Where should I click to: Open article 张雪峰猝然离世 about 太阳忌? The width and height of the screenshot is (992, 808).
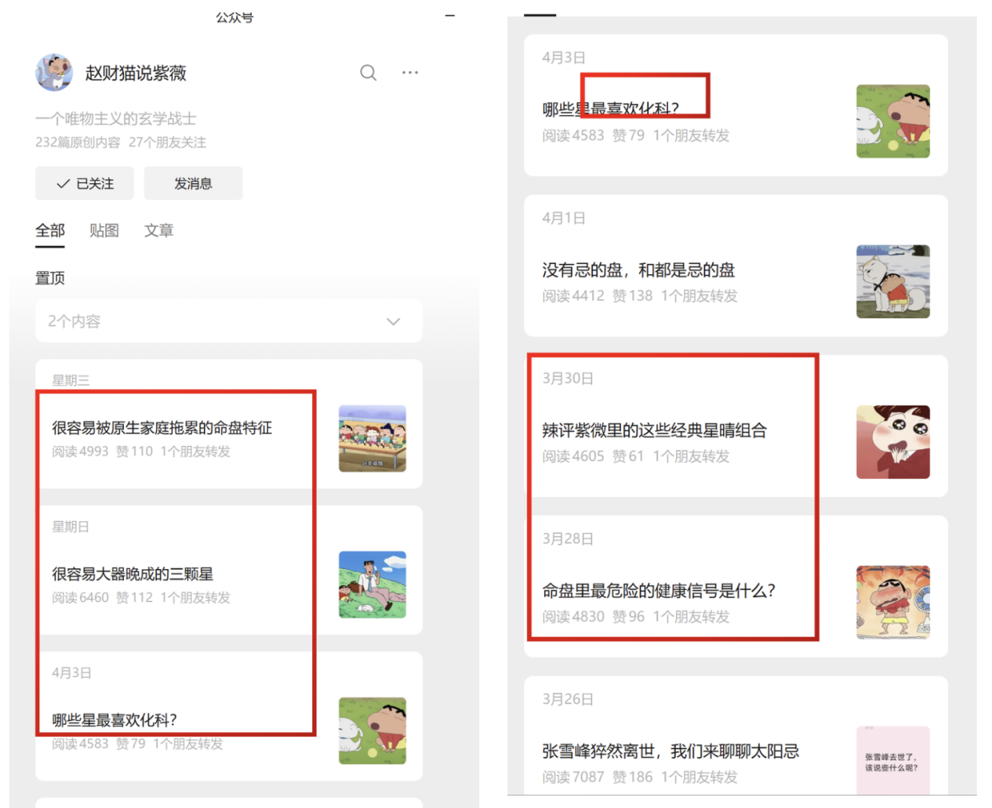tap(670, 752)
